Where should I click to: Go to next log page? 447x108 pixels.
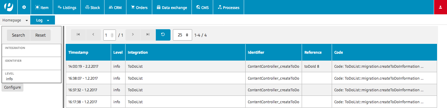tap(133, 35)
